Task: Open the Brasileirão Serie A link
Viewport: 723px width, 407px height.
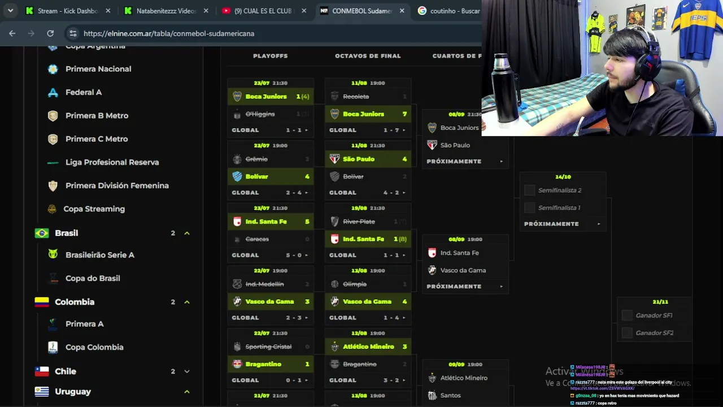Action: coord(100,255)
